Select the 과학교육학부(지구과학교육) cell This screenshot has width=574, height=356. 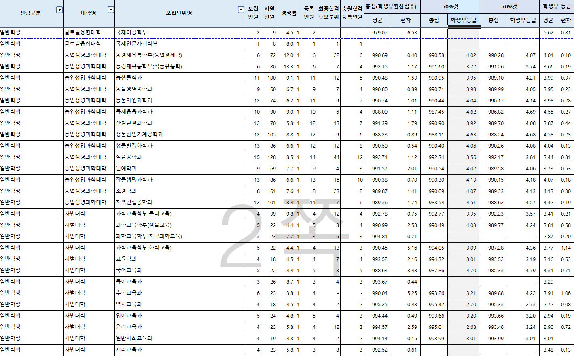click(180, 236)
